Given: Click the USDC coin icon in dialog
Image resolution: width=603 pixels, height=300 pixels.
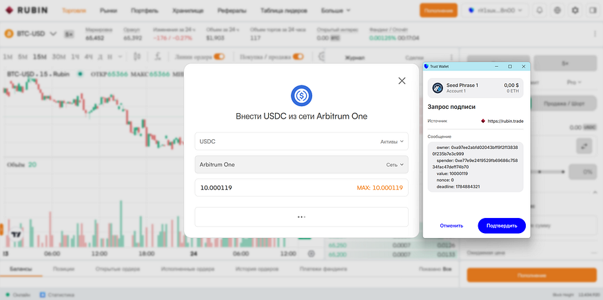Looking at the screenshot, I should [x=302, y=96].
